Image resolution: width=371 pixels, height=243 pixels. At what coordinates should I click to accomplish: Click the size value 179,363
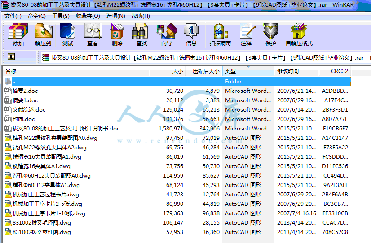(173, 213)
